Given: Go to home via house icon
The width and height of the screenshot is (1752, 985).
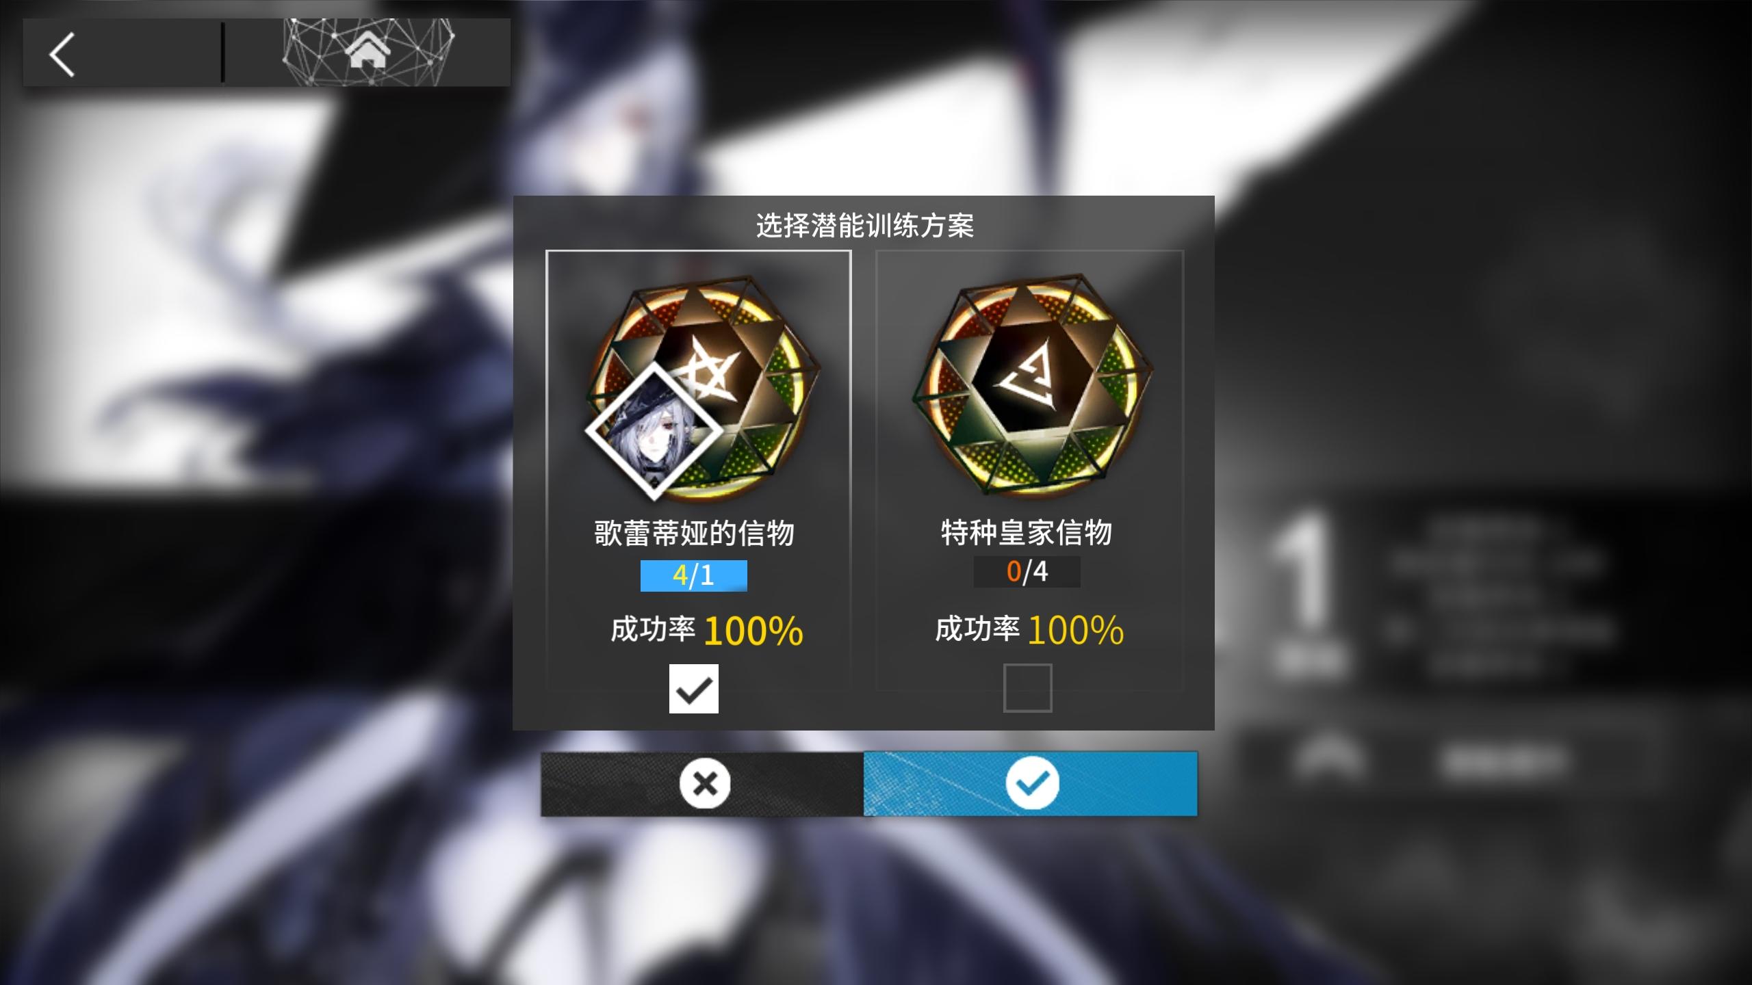Looking at the screenshot, I should [368, 52].
